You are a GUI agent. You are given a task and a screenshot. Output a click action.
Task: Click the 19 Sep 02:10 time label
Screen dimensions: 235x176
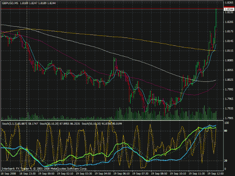[x=65, y=174]
